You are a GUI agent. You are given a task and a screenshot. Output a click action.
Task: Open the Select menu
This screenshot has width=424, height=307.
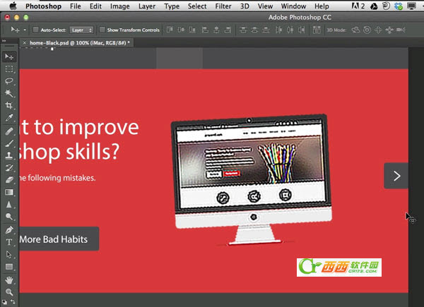pyautogui.click(x=197, y=6)
